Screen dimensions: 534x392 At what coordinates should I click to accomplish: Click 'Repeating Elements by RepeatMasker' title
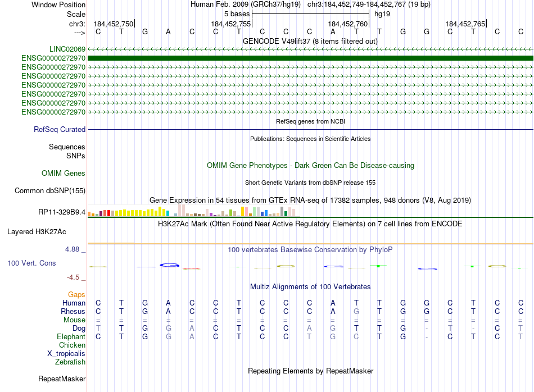[x=310, y=371]
